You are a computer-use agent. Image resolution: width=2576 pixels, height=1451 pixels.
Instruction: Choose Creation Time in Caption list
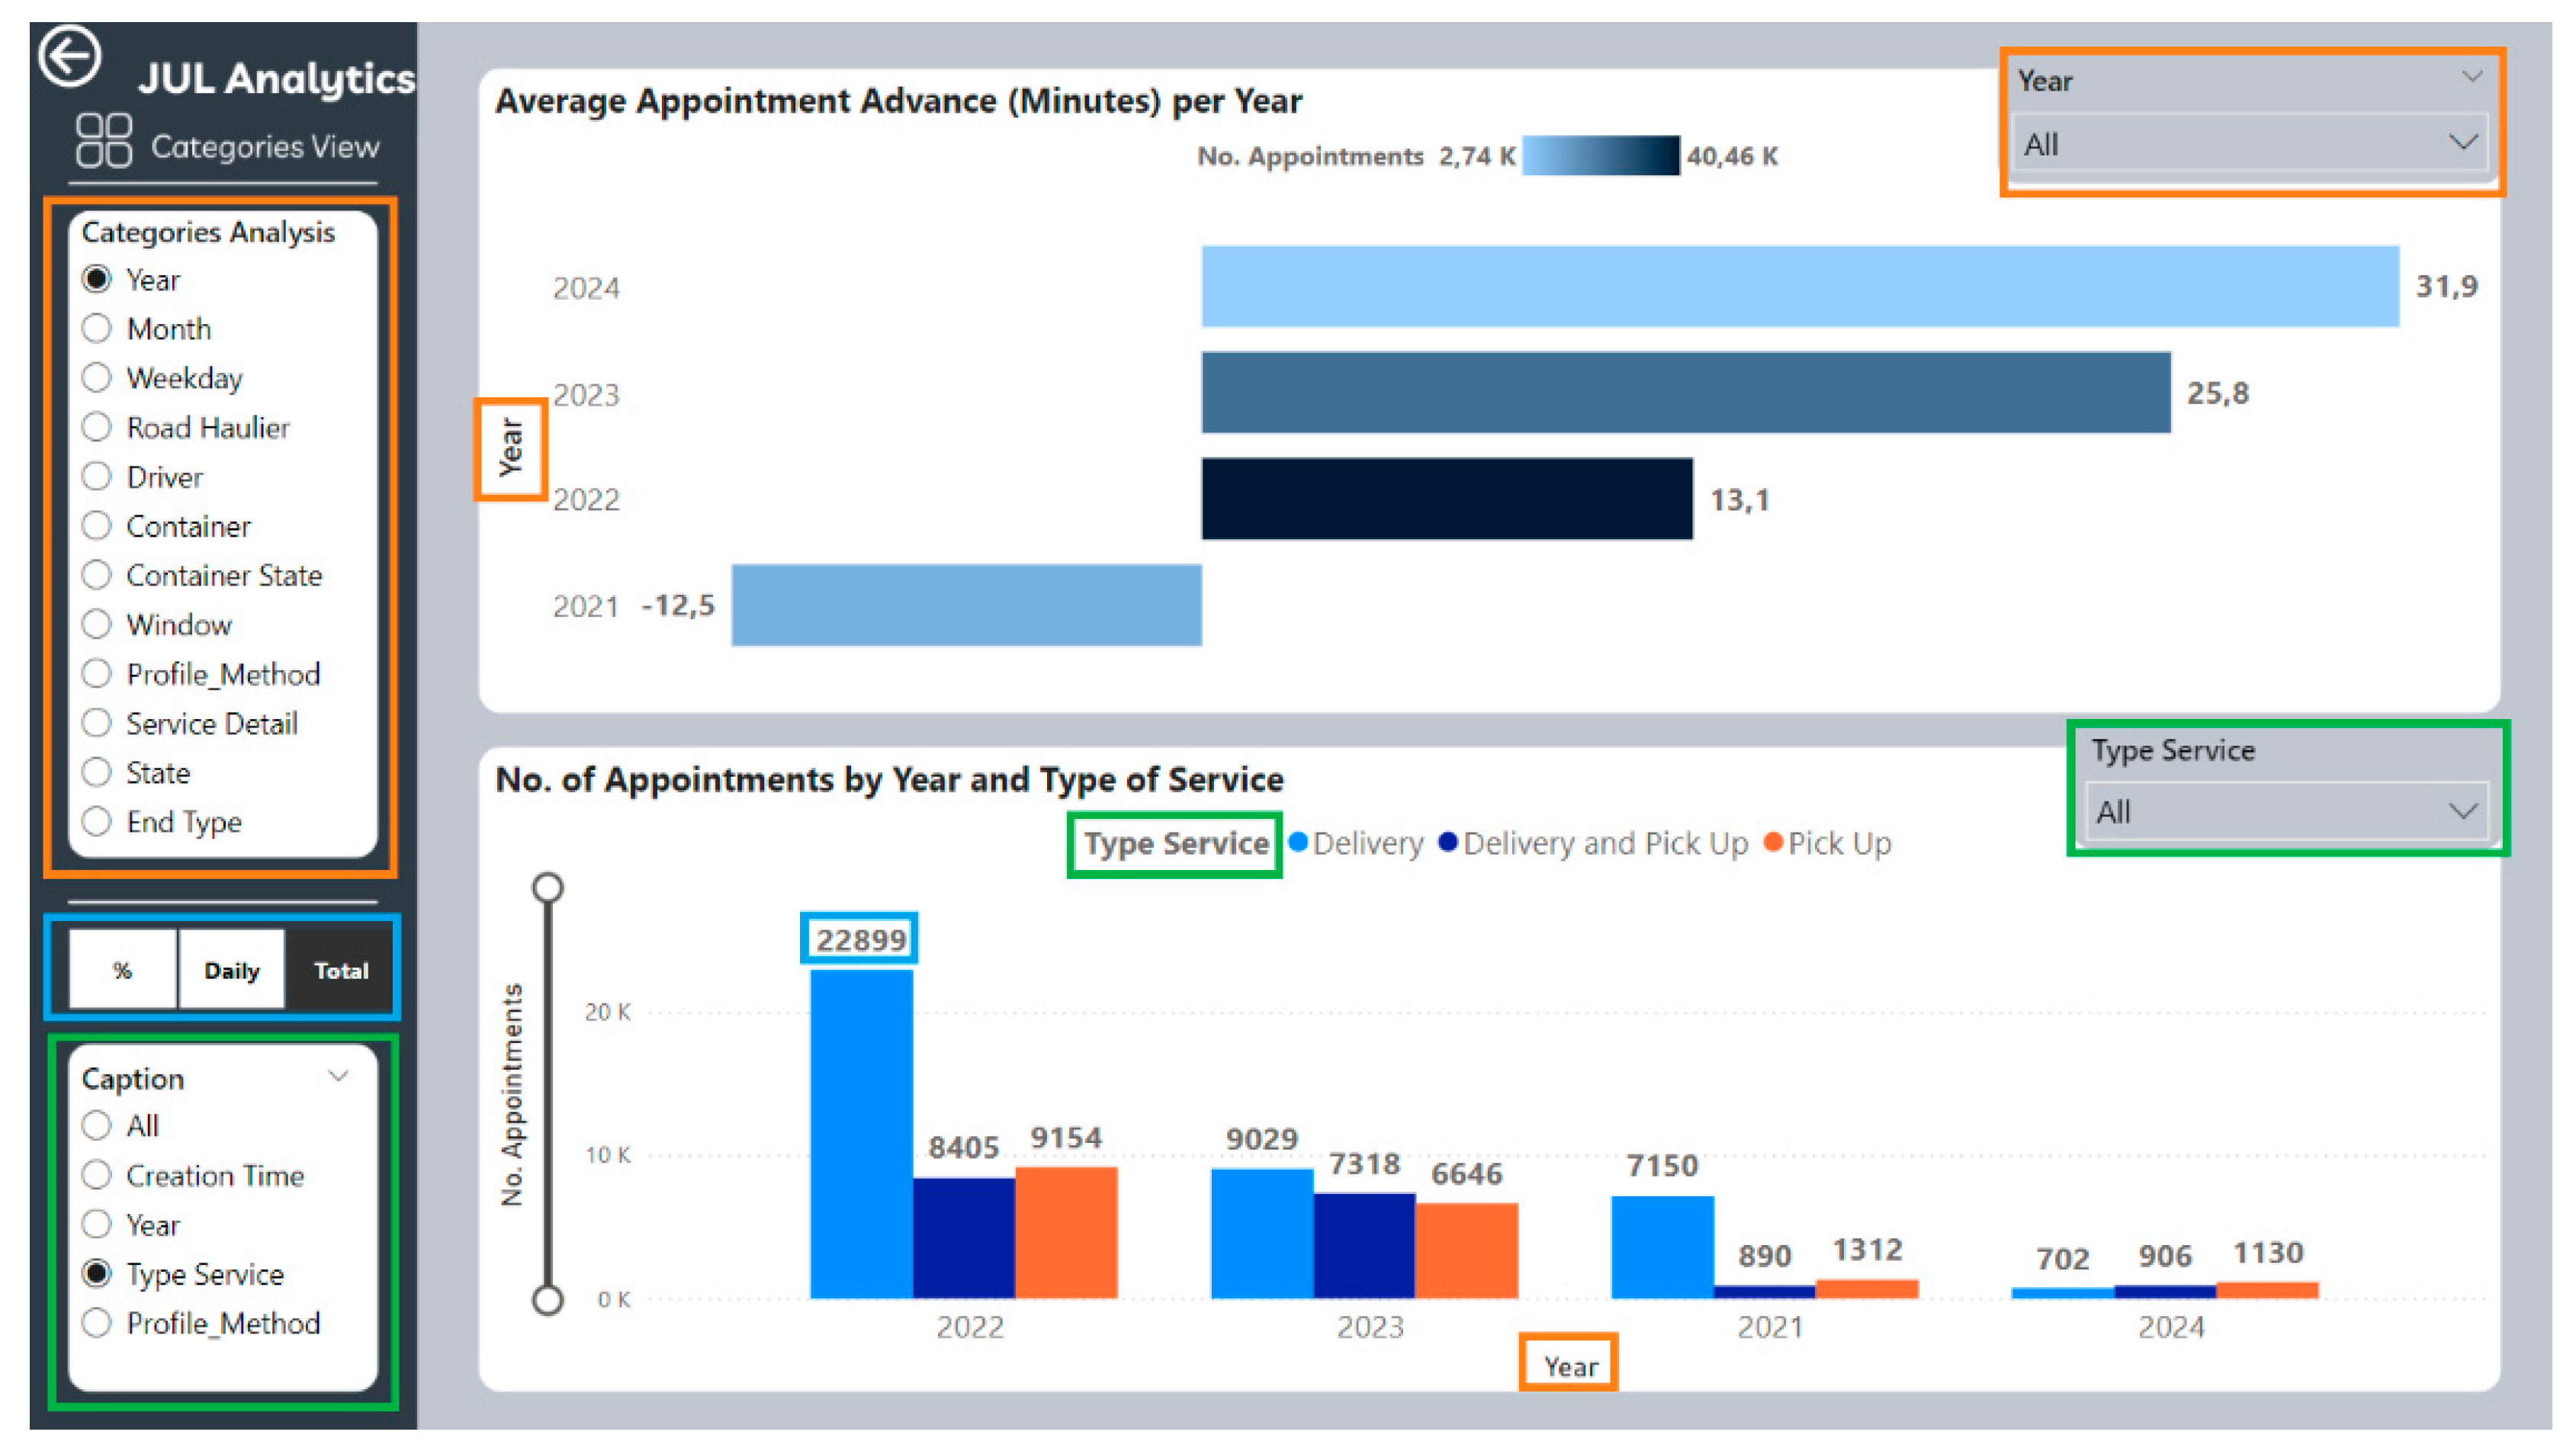click(x=97, y=1175)
